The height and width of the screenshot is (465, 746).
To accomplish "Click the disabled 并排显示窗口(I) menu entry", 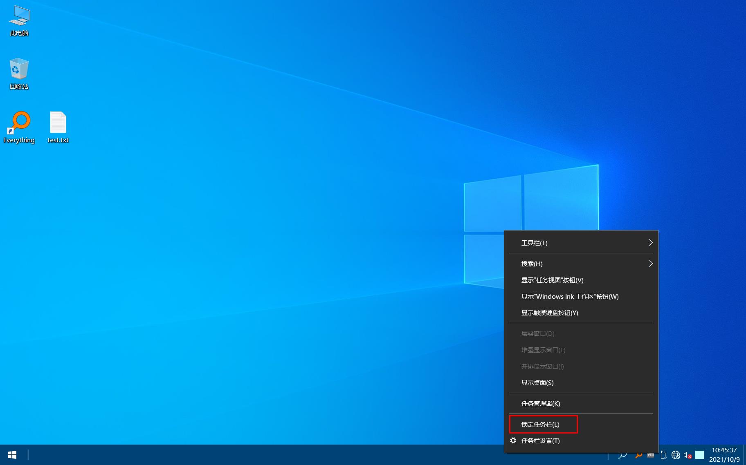I will [x=581, y=366].
